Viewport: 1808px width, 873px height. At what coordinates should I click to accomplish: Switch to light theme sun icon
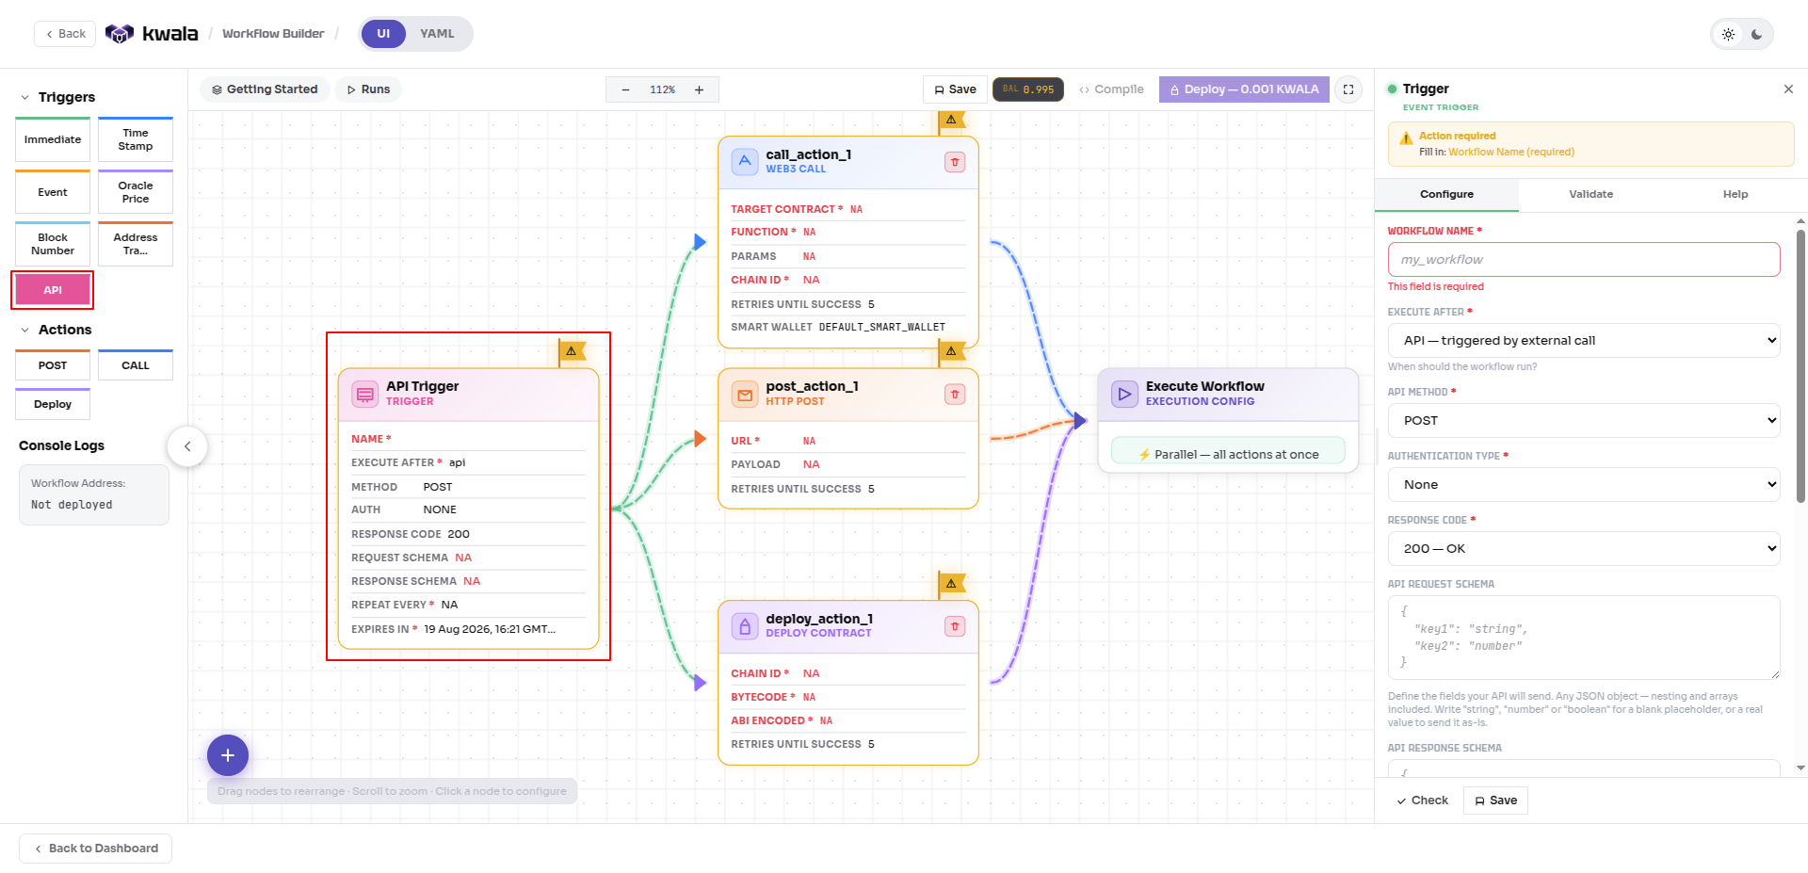(1728, 34)
